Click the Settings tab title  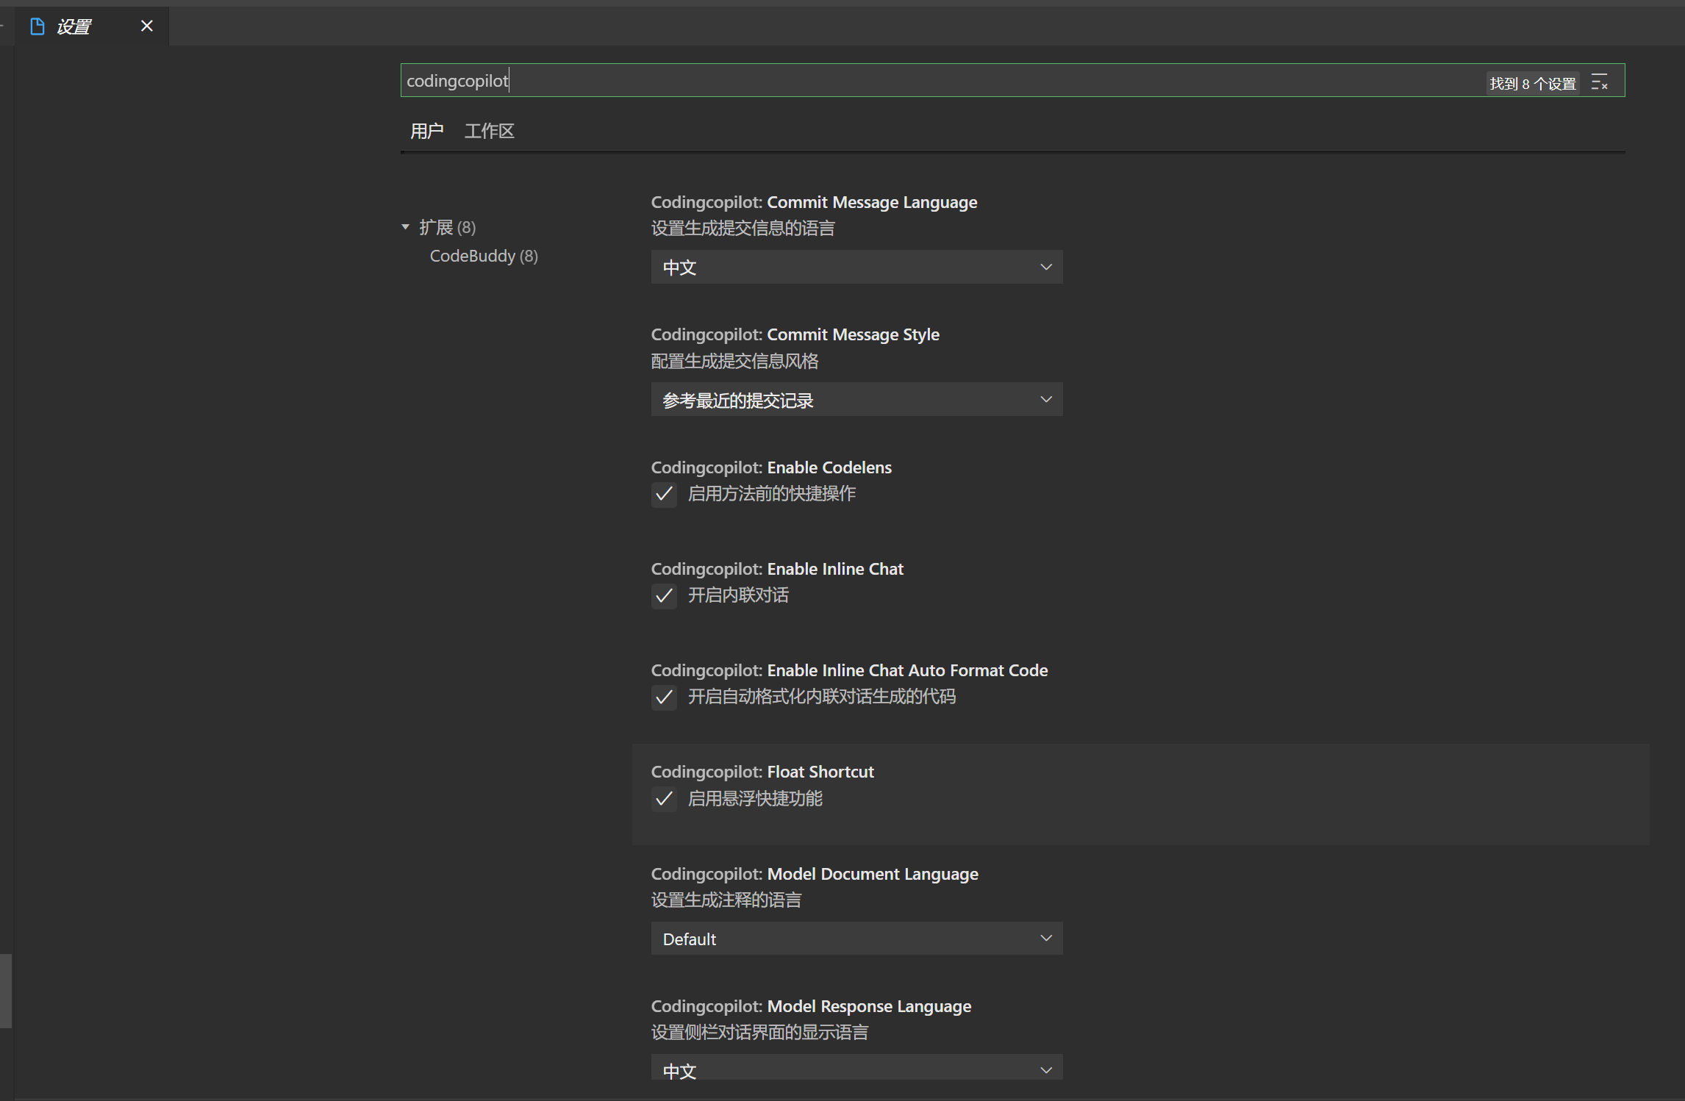[x=74, y=27]
